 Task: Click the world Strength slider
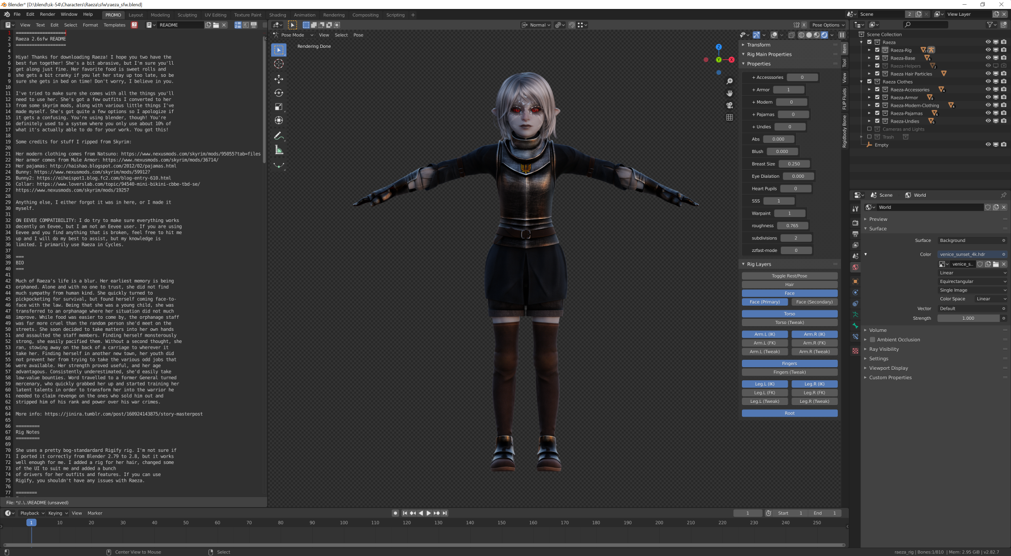pos(968,318)
